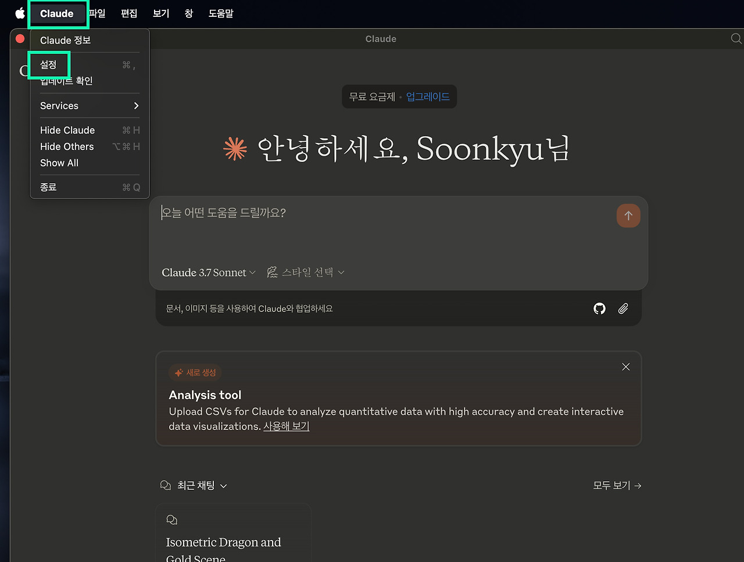This screenshot has height=562, width=744.
Task: Select Show All in the menu
Action: click(x=90, y=163)
